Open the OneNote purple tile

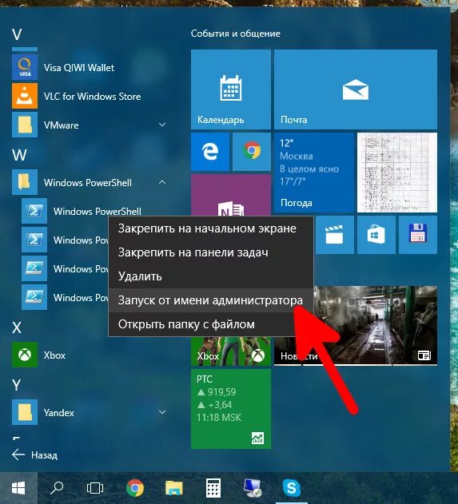coord(231,195)
